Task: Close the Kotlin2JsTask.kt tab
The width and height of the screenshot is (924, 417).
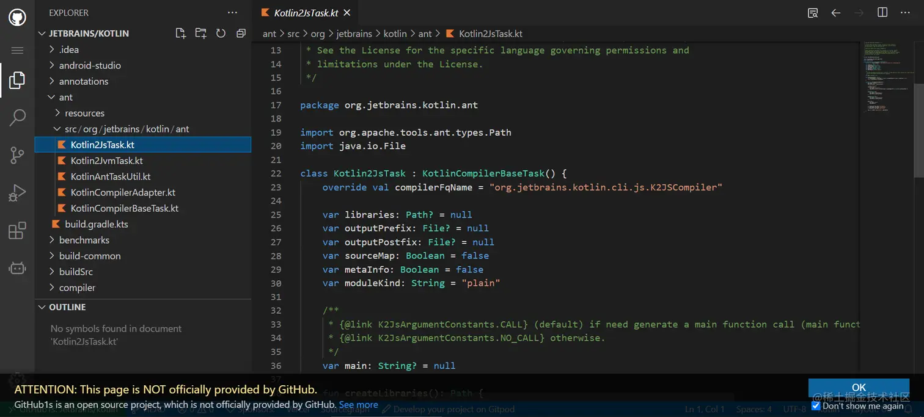Action: click(347, 13)
